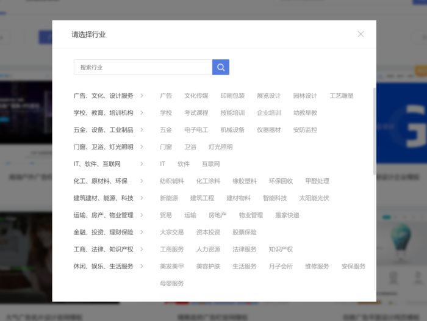The width and height of the screenshot is (427, 321).
Task: Select 甲醛处理 industry option
Action: 317,181
